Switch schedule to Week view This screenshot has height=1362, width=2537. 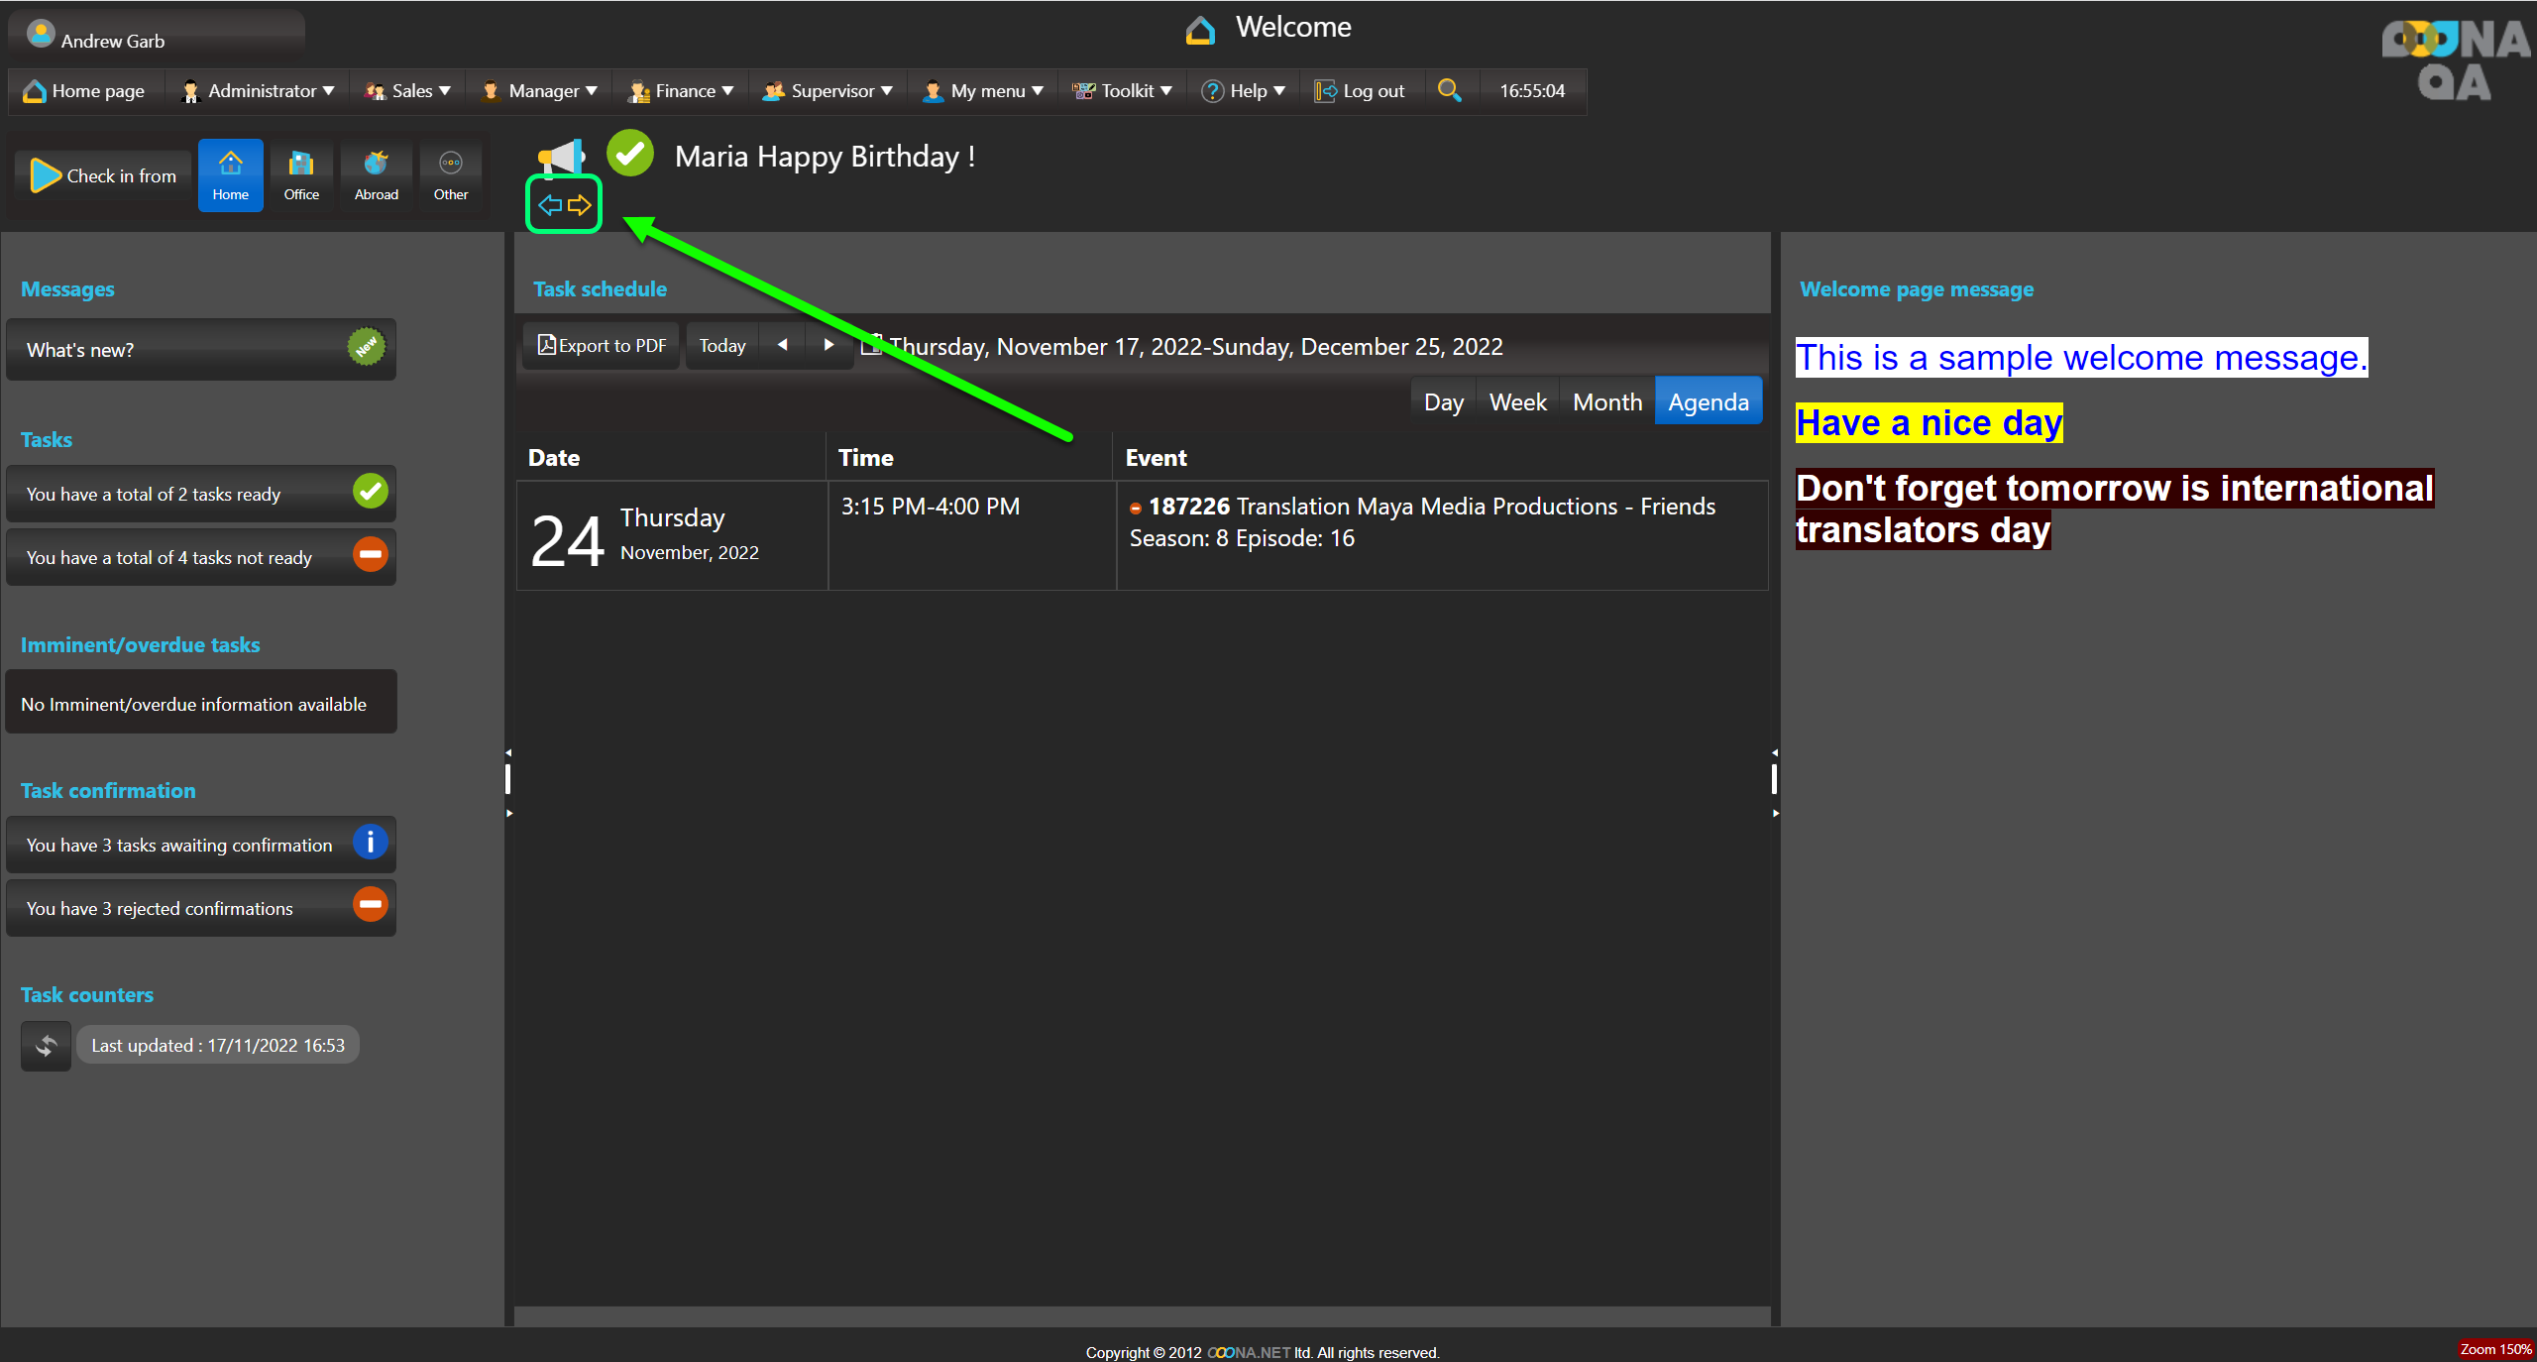[x=1517, y=402]
